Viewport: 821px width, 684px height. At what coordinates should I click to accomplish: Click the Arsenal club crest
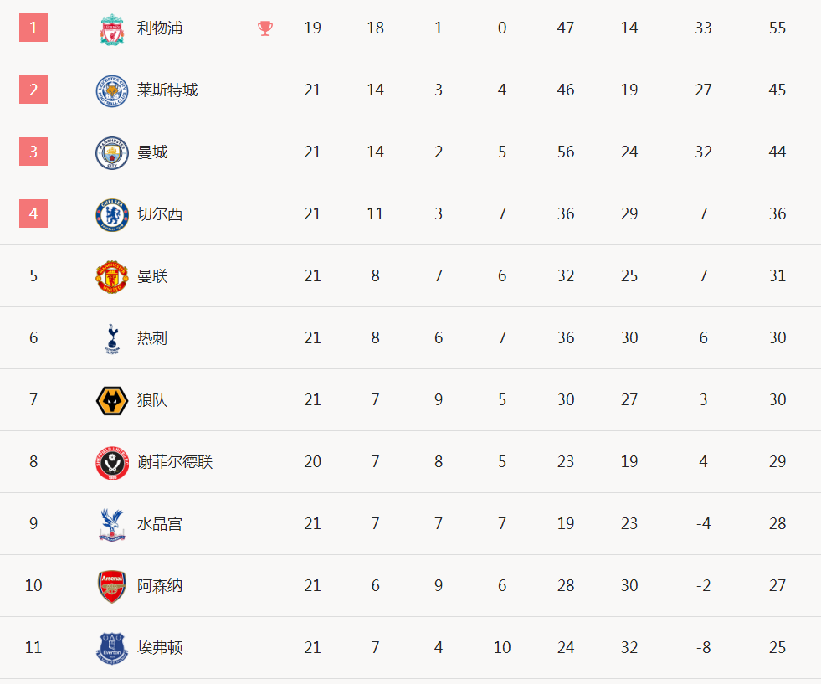pyautogui.click(x=111, y=586)
